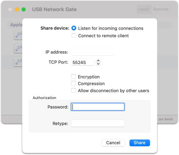Click the IP address field
Image resolution: width=179 pixels, height=155 pixels.
click(x=92, y=52)
